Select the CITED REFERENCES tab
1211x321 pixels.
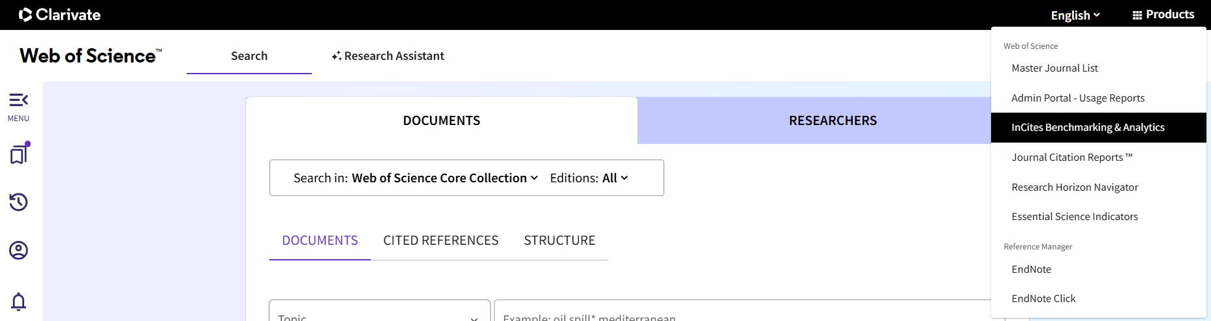click(440, 240)
